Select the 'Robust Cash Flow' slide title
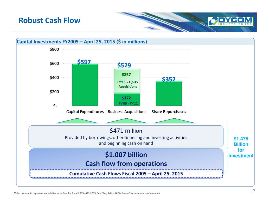 pyautogui.click(x=49, y=20)
